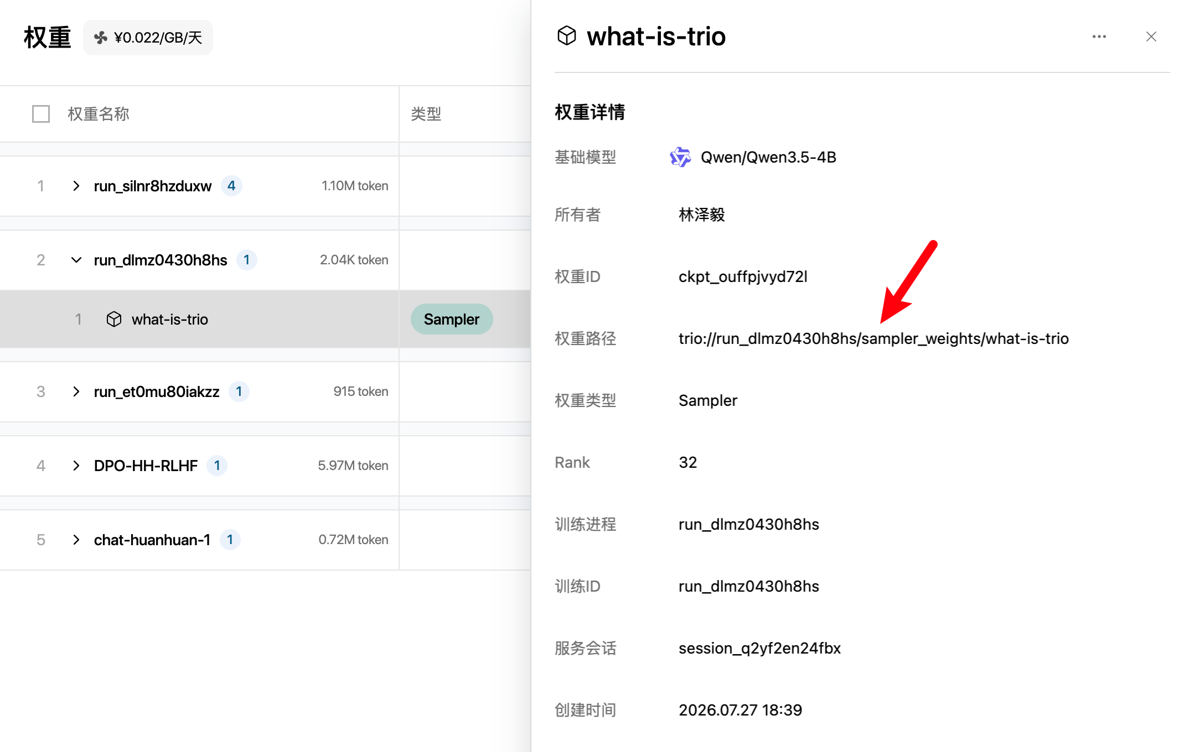
Task: Click the 训练ID value run_dlmz0430h8hs
Action: click(x=749, y=586)
